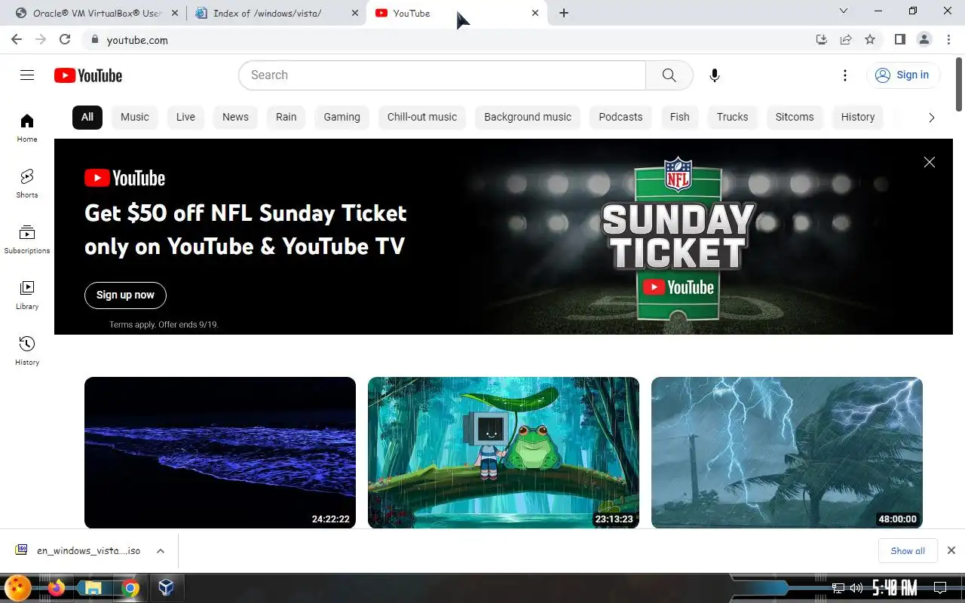This screenshot has width=965, height=603.
Task: Select the Podcasts chip
Action: click(620, 117)
